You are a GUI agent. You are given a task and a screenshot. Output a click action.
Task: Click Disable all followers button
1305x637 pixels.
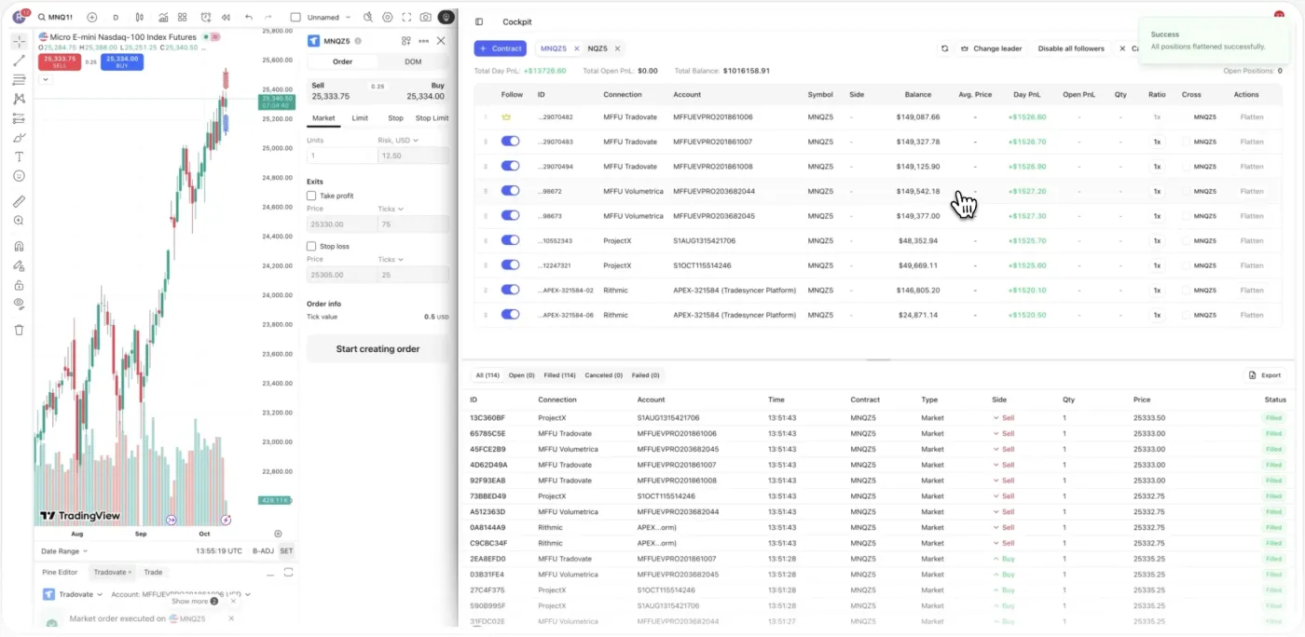coord(1071,48)
